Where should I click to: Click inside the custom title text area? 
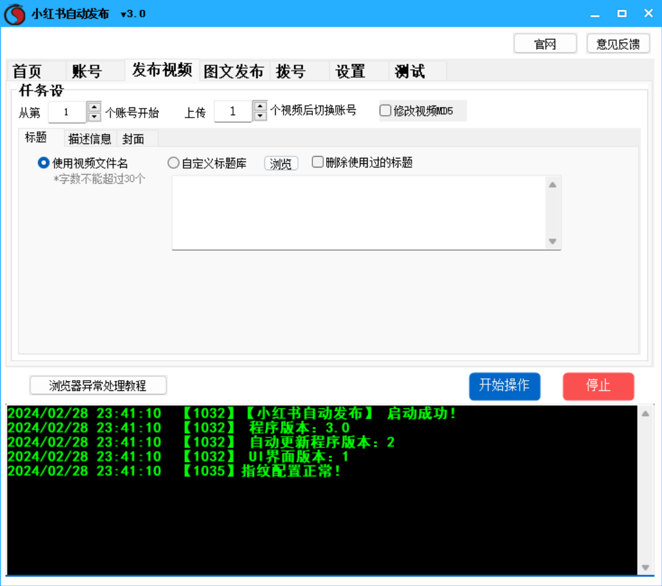(359, 213)
